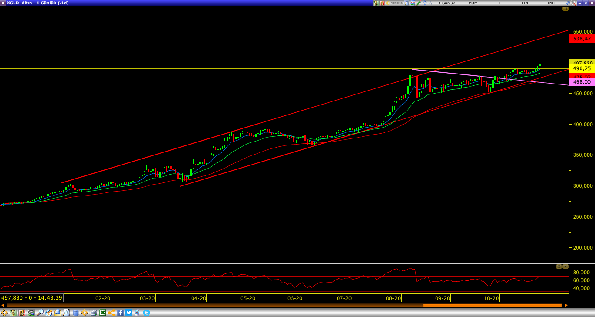Click the round light-blue Twitter icon
Screen dimensions: 595x317
coord(146,313)
